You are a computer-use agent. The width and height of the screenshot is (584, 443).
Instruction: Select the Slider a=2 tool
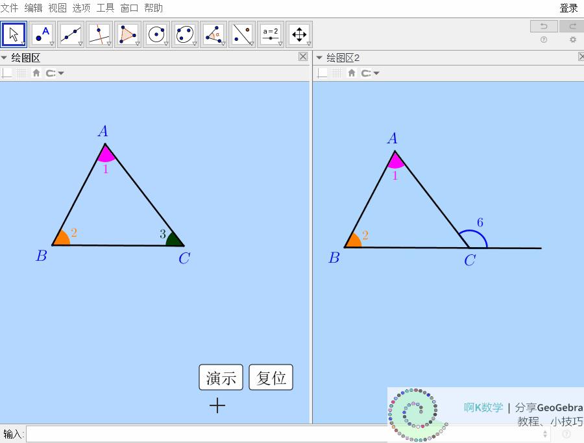tap(271, 34)
